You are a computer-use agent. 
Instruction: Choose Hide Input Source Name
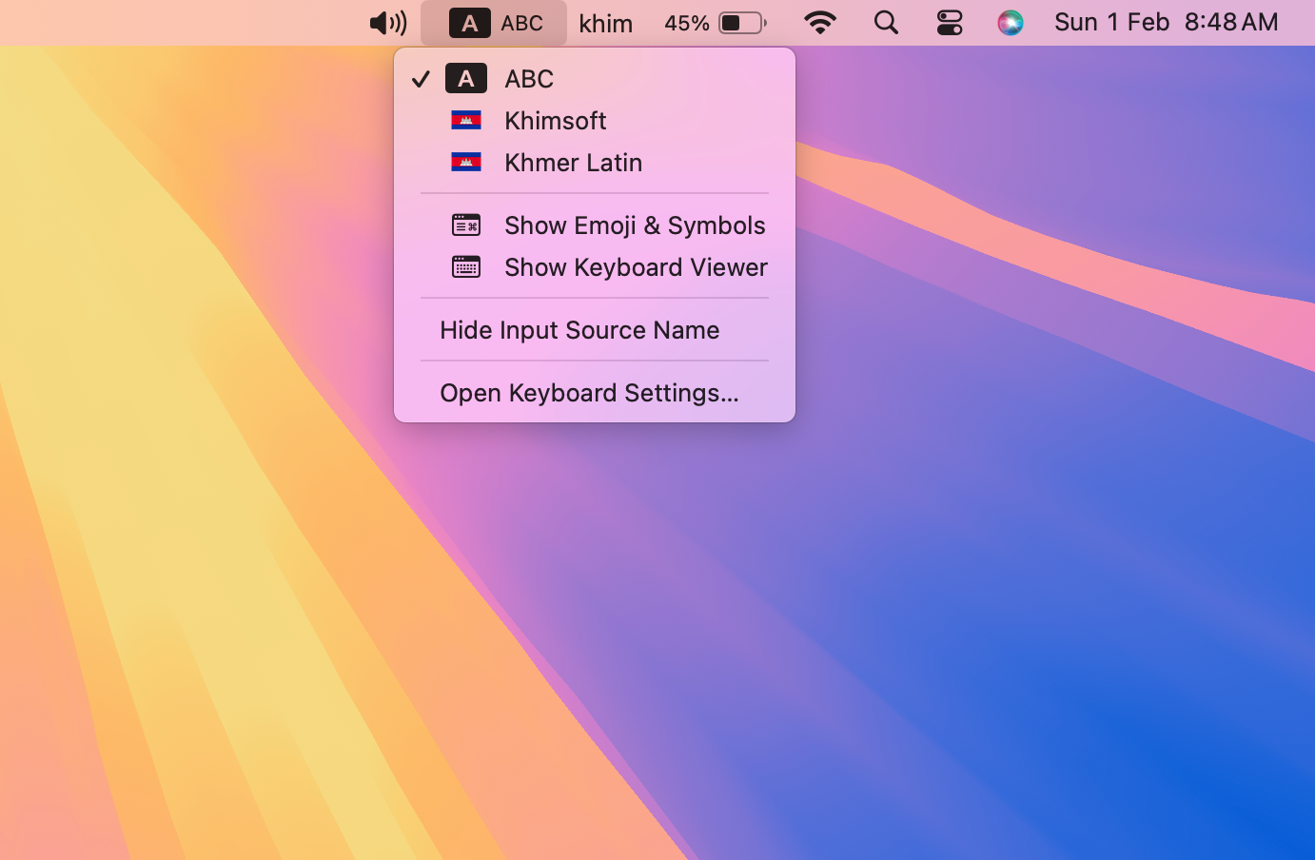(579, 329)
